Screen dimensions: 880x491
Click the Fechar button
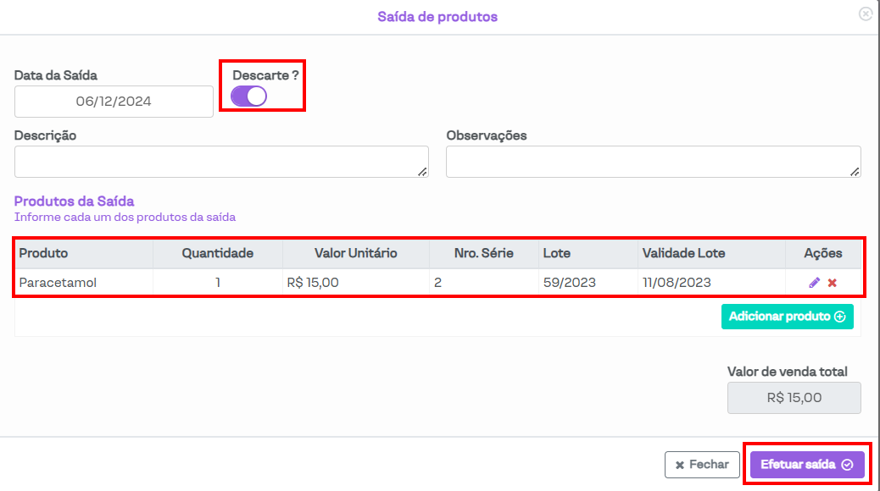click(701, 465)
